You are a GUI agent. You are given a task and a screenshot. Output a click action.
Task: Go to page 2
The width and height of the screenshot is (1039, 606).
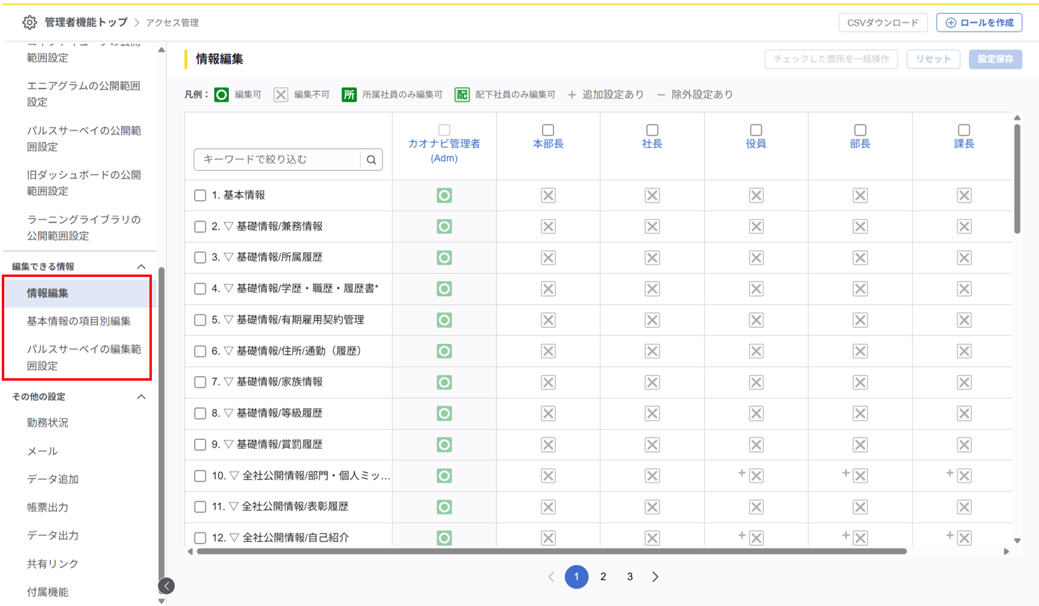603,577
